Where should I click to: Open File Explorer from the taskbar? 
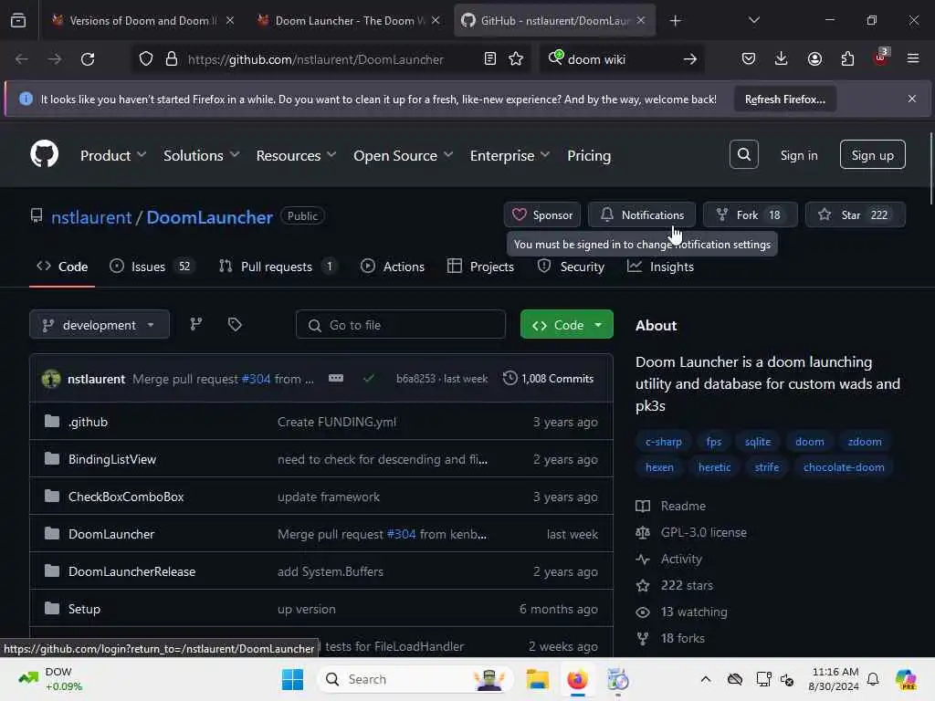pos(537,679)
